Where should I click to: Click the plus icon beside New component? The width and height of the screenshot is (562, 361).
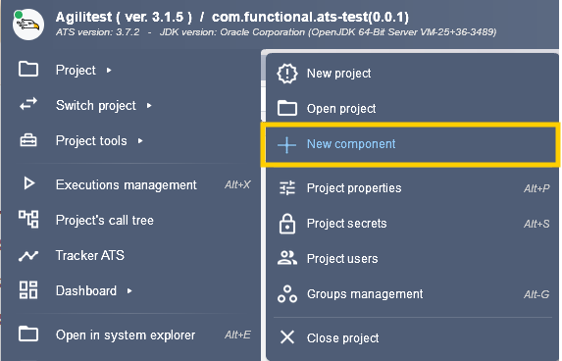tap(286, 145)
